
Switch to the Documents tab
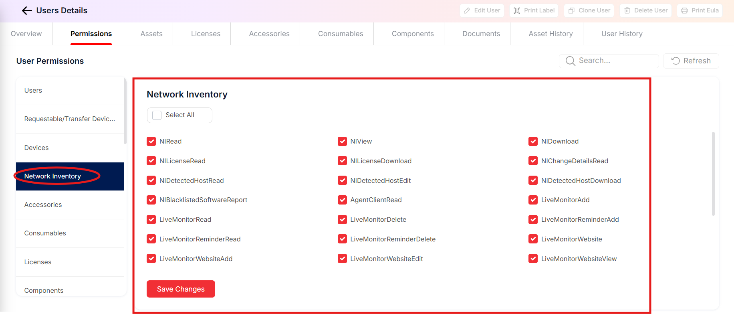481,34
